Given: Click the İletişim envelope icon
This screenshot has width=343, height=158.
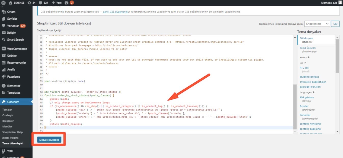Looking at the screenshot, I should pyautogui.click(x=4, y=33).
